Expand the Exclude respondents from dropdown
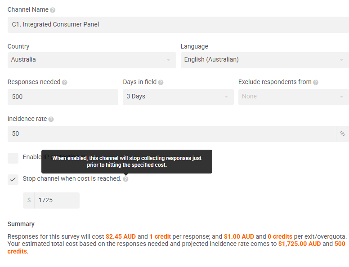 pyautogui.click(x=294, y=97)
